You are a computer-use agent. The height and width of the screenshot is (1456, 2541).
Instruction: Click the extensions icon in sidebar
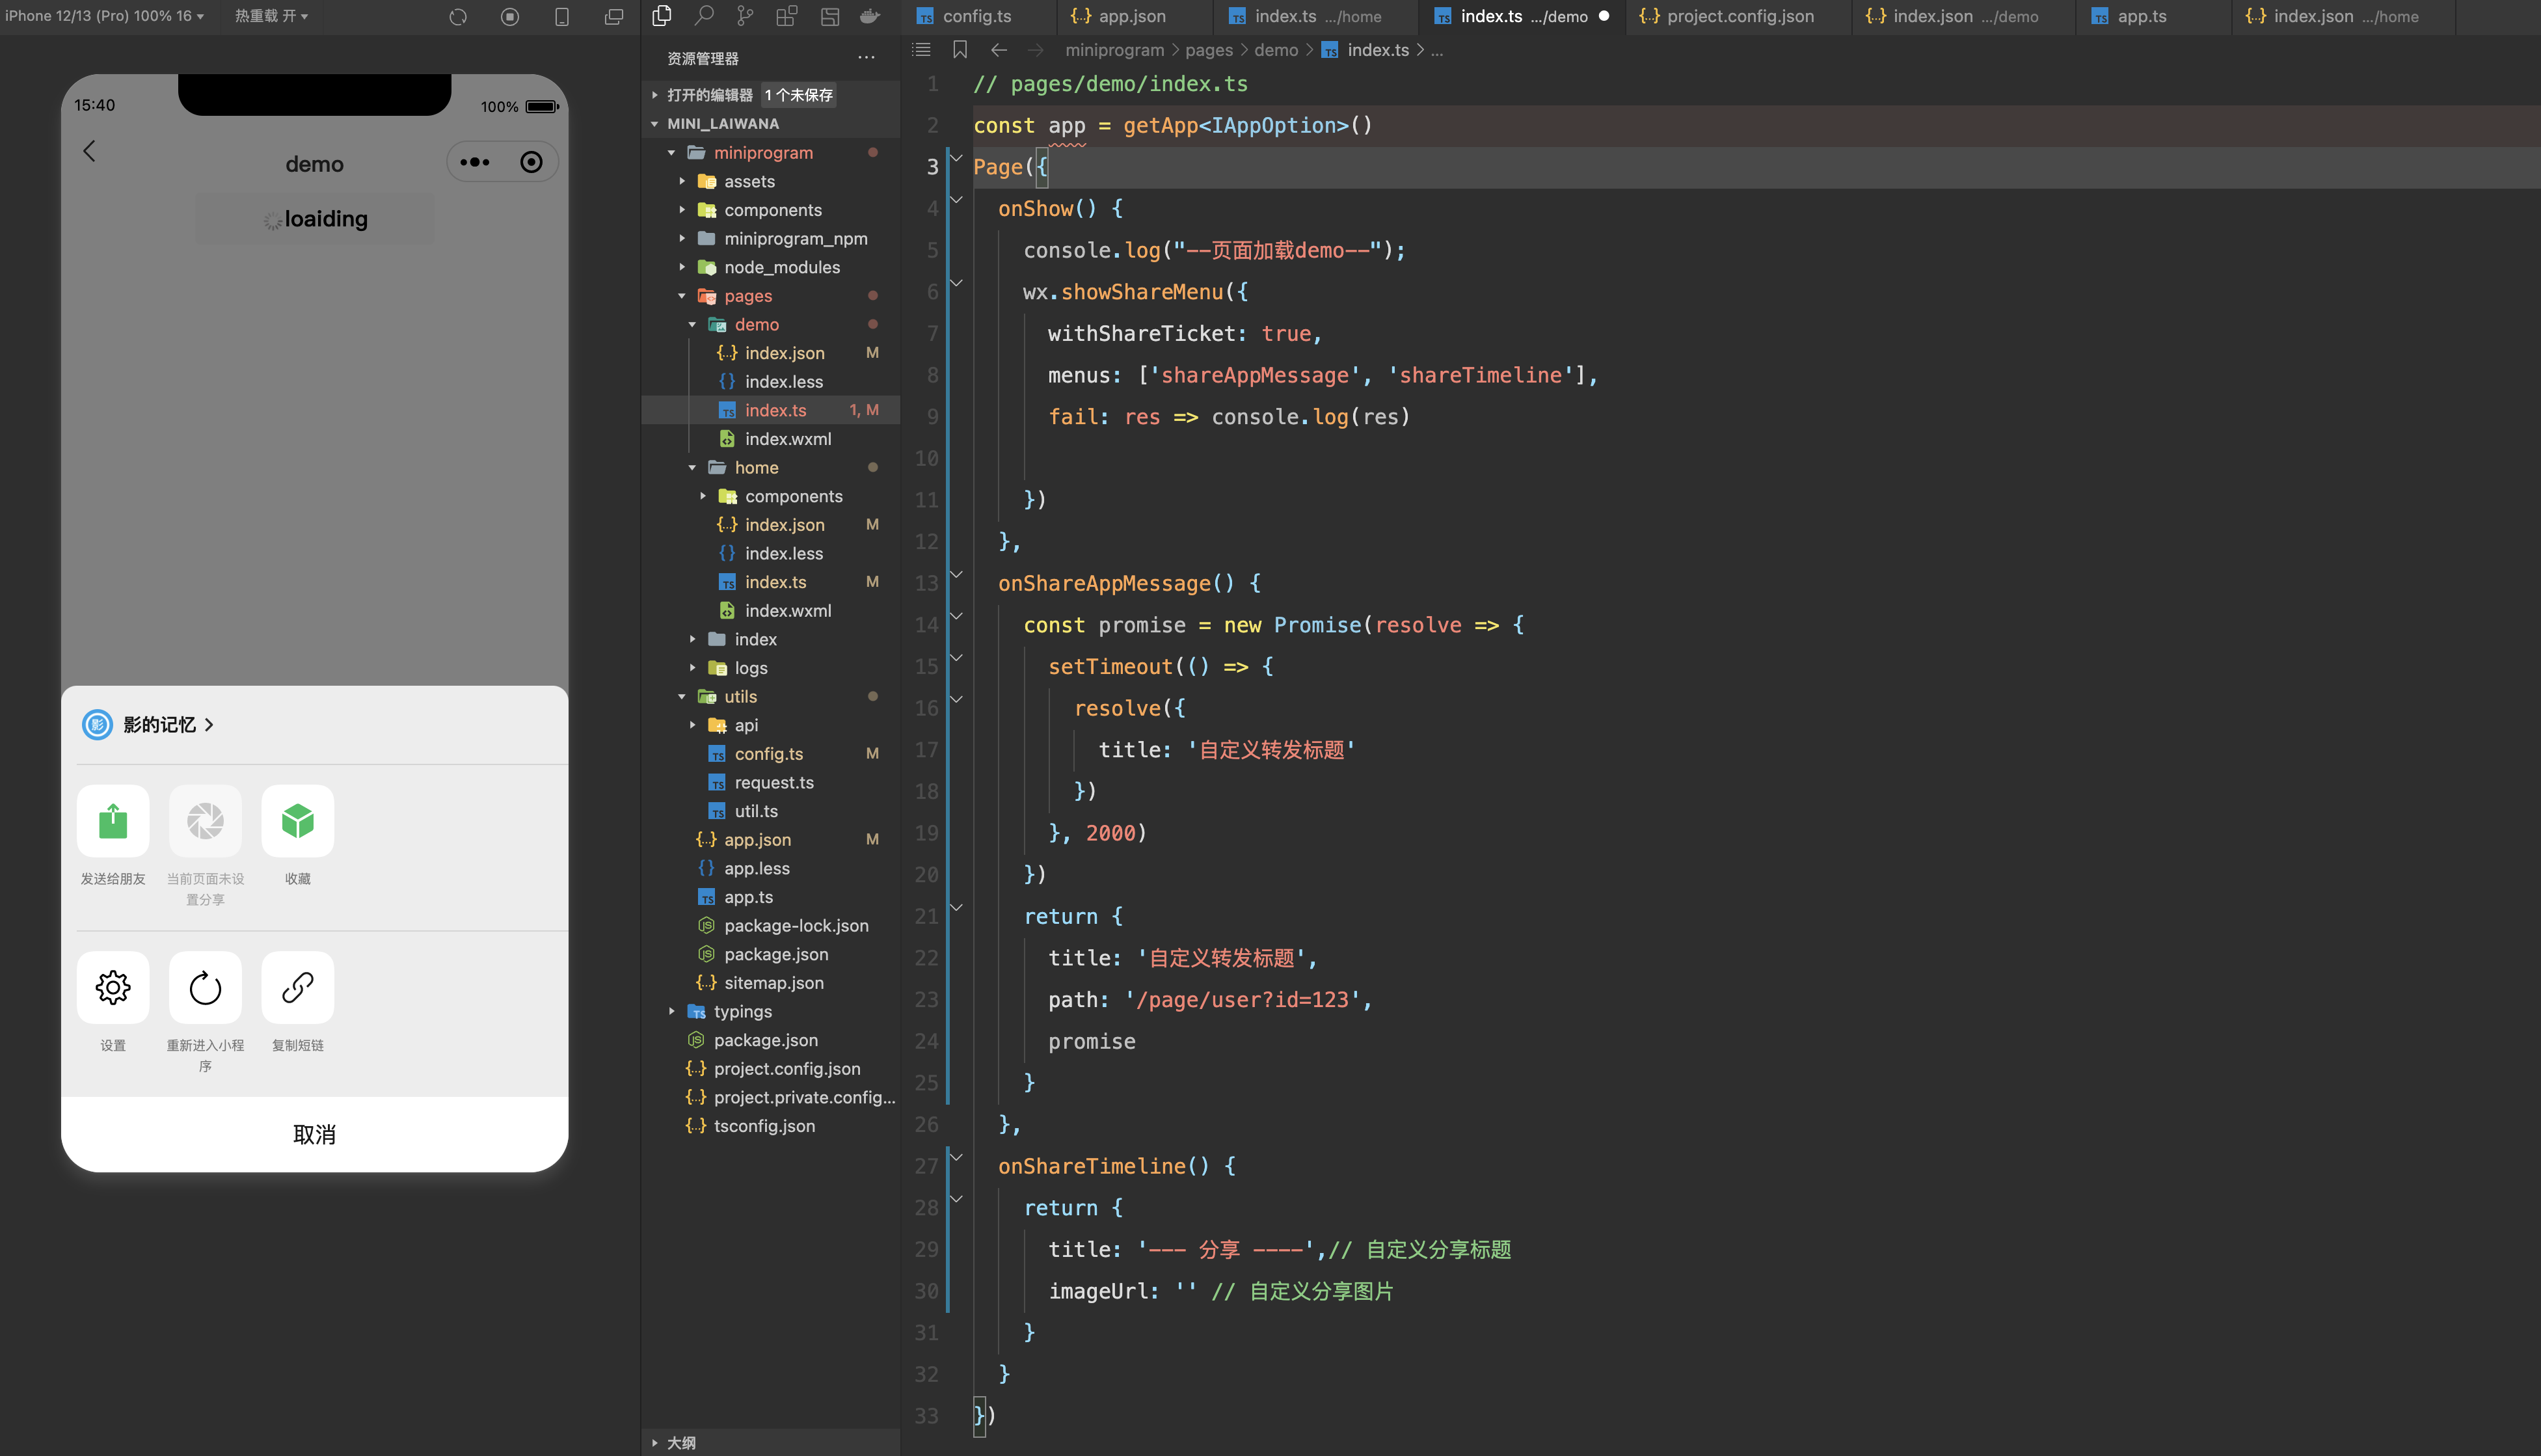click(786, 16)
